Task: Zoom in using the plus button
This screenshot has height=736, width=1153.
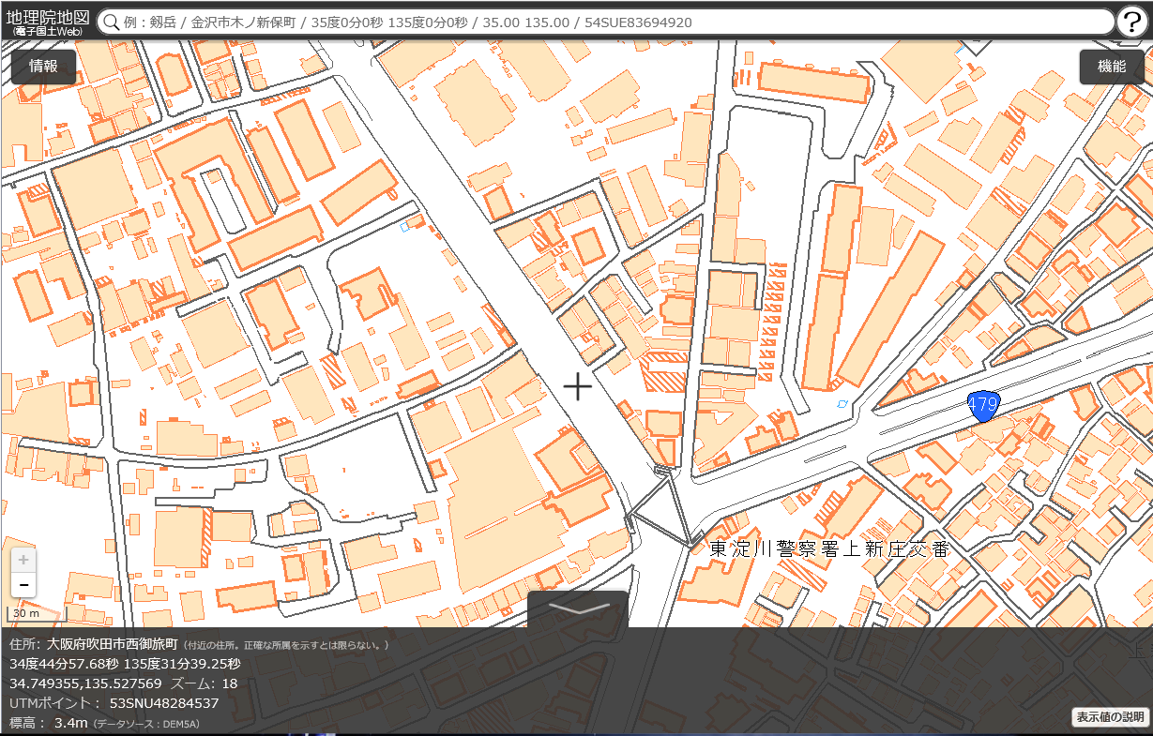Action: [23, 561]
